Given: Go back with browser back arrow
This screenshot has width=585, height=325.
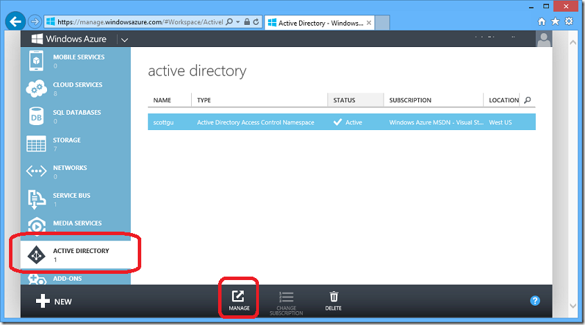Looking at the screenshot, I should (15, 21).
